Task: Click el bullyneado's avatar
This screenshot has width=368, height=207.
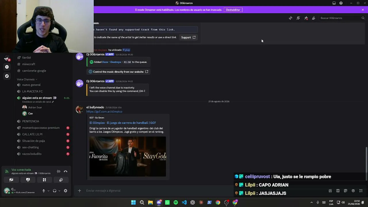Action: (79, 110)
